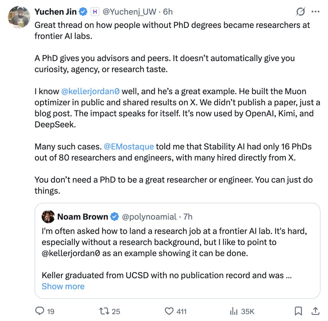This screenshot has height=321, width=328.
Task: Open the @EMostaque mention link
Action: [x=129, y=147]
